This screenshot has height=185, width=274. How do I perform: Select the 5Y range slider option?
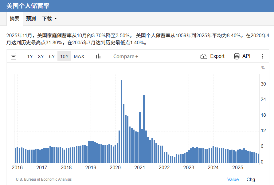52,56
